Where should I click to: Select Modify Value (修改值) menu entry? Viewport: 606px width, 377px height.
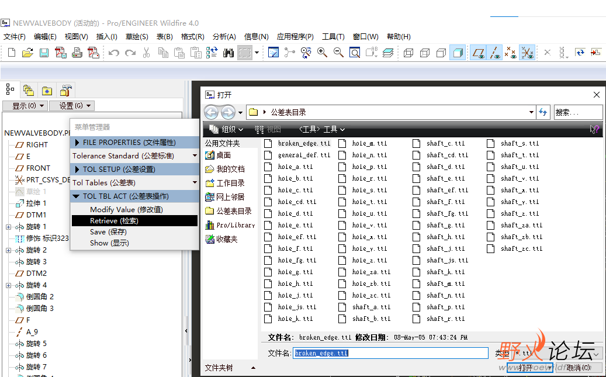pos(126,210)
